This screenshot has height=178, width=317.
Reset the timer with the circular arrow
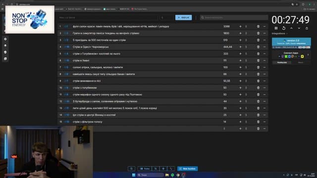[x=284, y=28]
